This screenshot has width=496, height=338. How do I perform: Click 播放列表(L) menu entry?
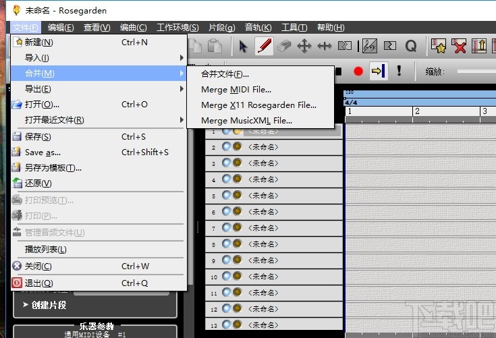tap(99, 249)
